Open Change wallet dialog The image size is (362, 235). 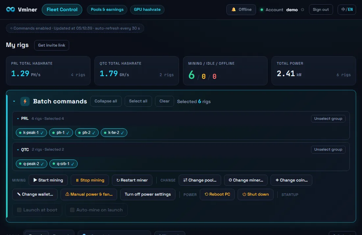pos(35,195)
